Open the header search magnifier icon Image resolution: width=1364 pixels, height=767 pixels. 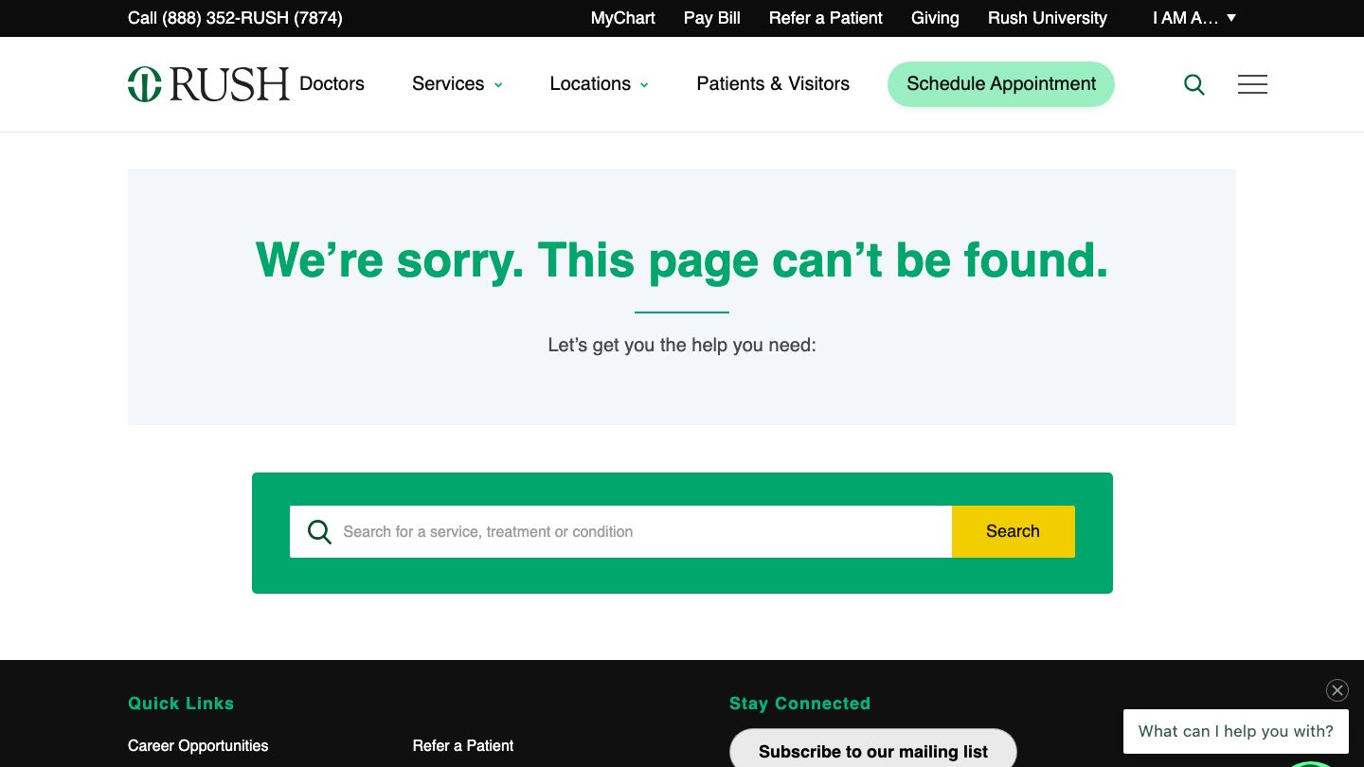tap(1194, 85)
